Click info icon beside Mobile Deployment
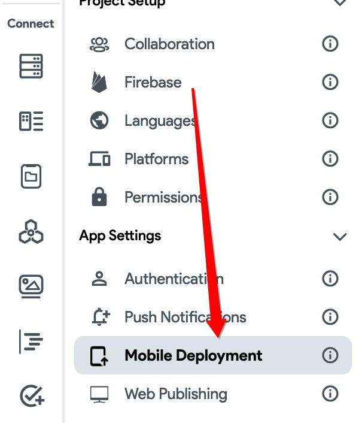Viewport: 359px width, 423px height. click(330, 355)
